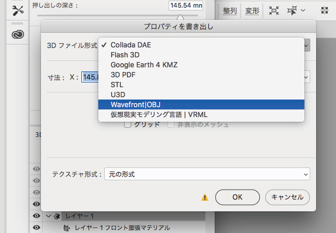This screenshot has height=233, width=336.
Task: Click the panel grip handle dots
Action: [x=17, y=23]
